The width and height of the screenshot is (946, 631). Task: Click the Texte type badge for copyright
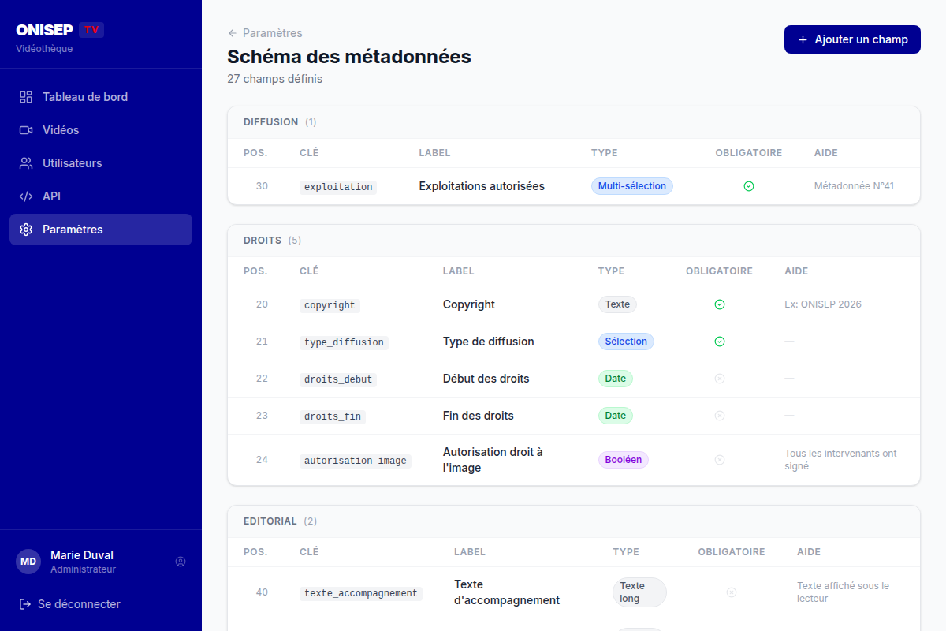click(x=617, y=304)
